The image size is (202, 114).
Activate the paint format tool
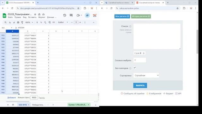pyautogui.click(x=22, y=22)
